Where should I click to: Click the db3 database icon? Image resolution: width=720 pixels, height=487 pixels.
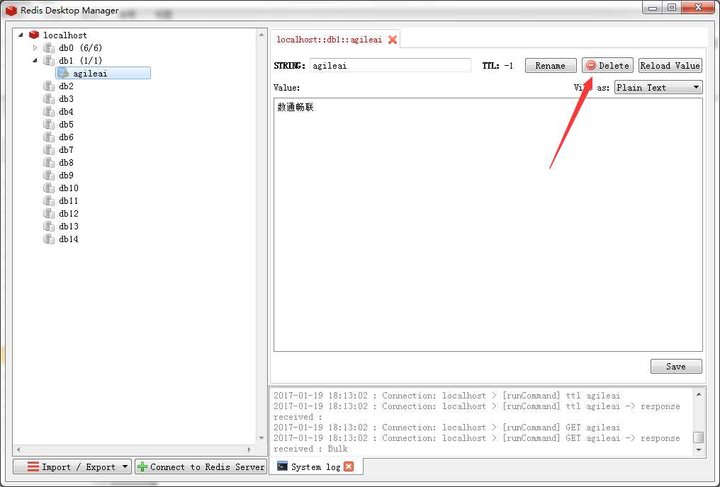(x=49, y=99)
